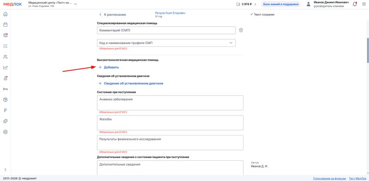Focus the Жалобы text area
The image size is (369, 181).
click(170, 123)
